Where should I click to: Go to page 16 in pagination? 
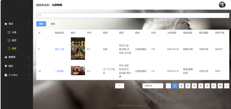tap(220, 86)
